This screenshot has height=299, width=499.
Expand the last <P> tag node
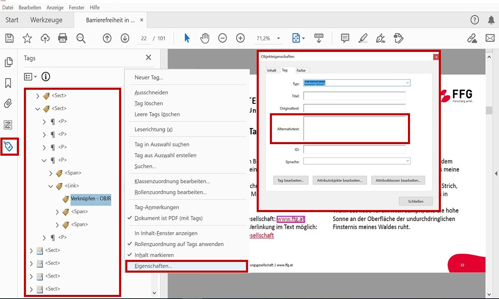44,238
